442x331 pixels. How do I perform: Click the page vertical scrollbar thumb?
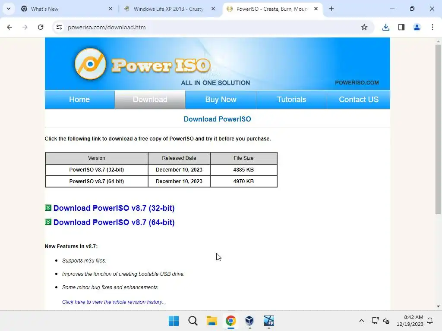pyautogui.click(x=438, y=129)
